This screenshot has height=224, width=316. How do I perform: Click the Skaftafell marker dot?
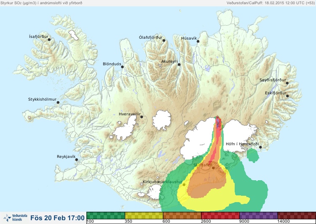coord(213,168)
